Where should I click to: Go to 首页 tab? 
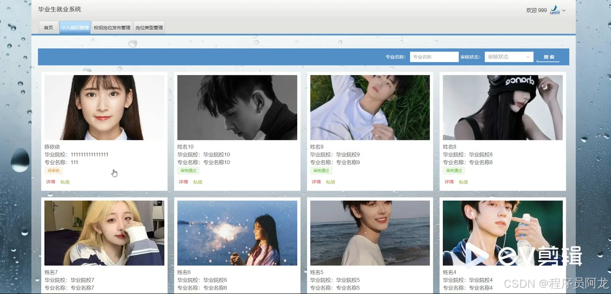(x=48, y=28)
